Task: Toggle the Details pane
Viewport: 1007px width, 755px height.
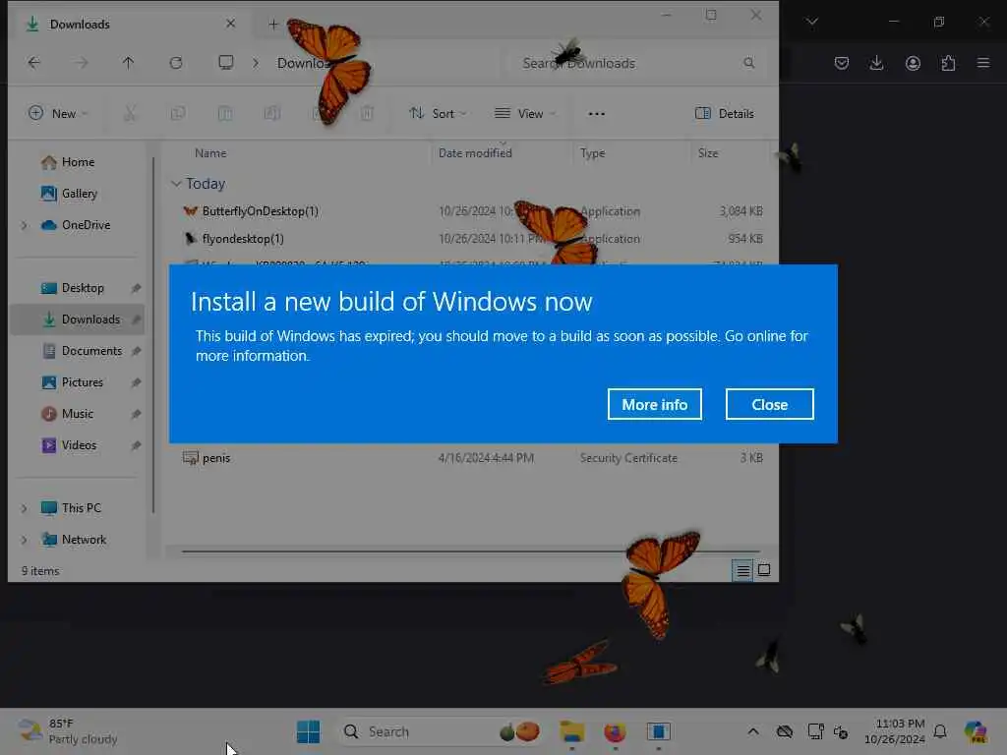Action: (x=725, y=114)
